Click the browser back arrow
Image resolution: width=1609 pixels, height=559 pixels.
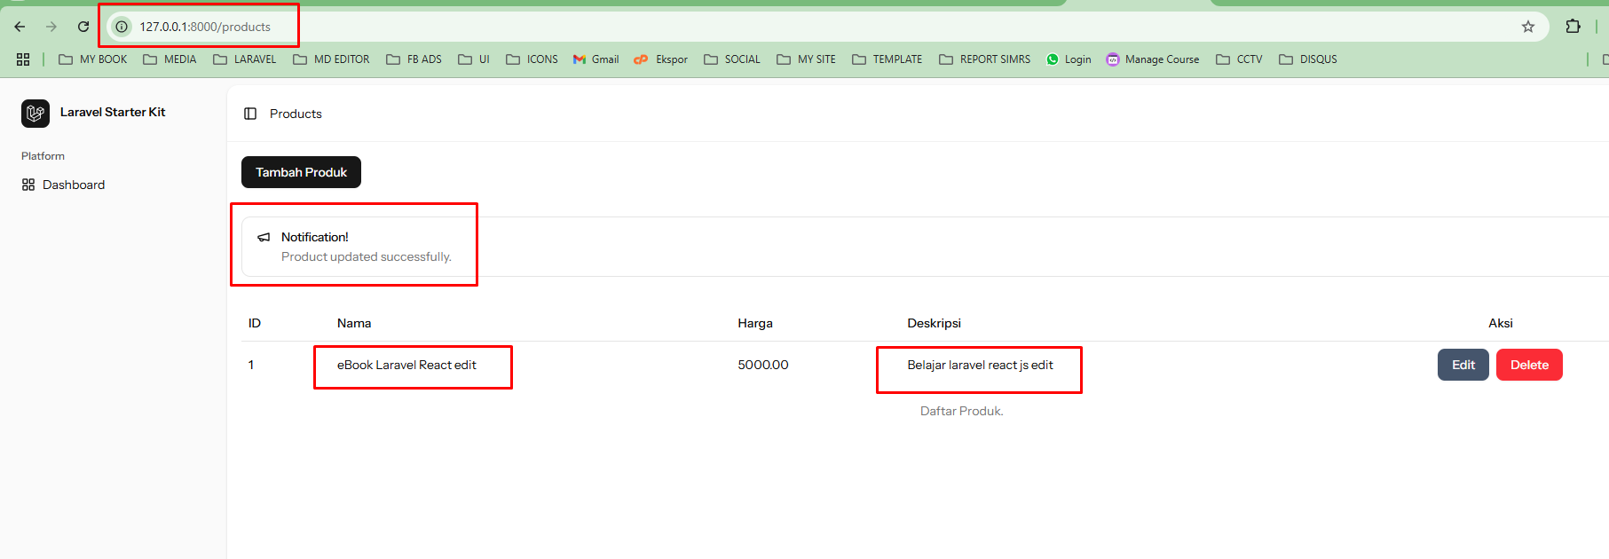click(20, 27)
